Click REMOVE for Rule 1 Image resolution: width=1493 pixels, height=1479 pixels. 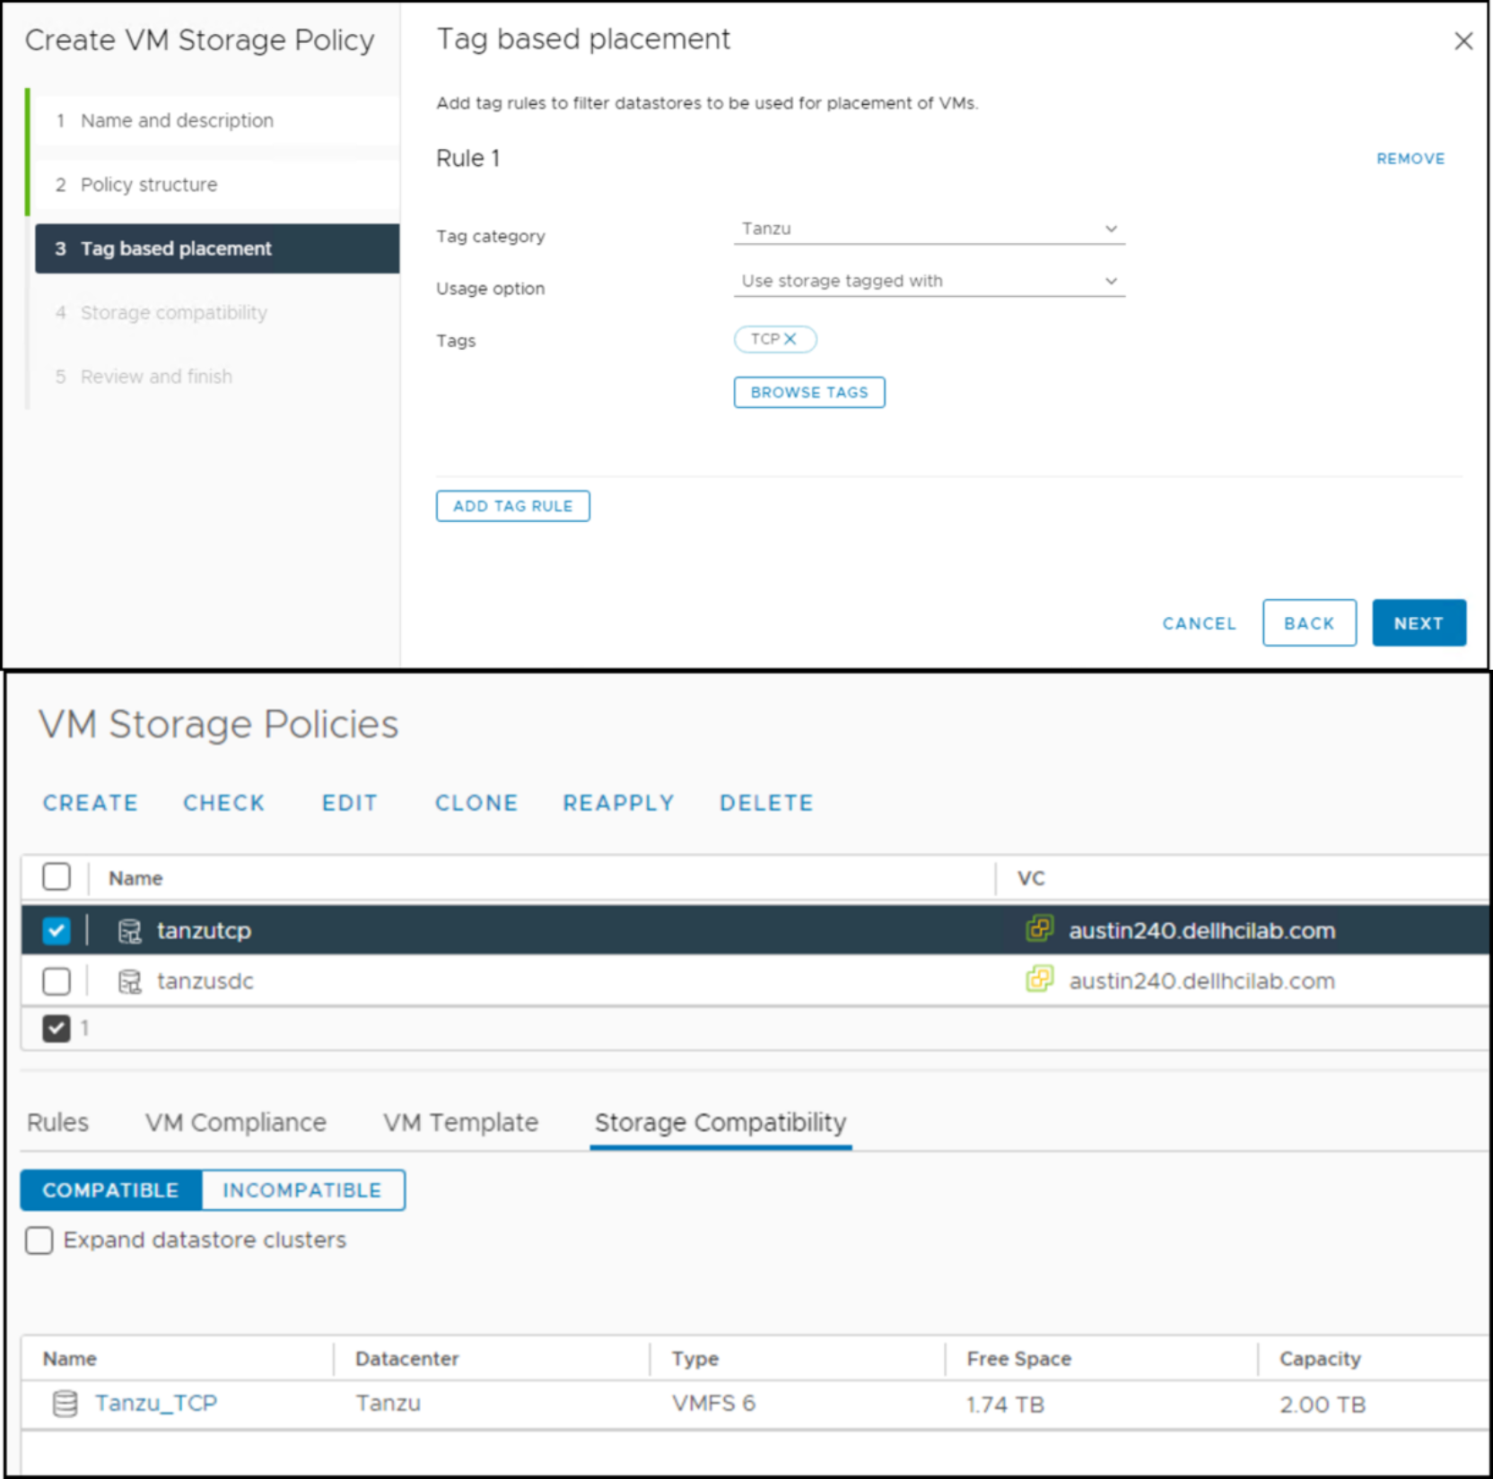[x=1410, y=159]
